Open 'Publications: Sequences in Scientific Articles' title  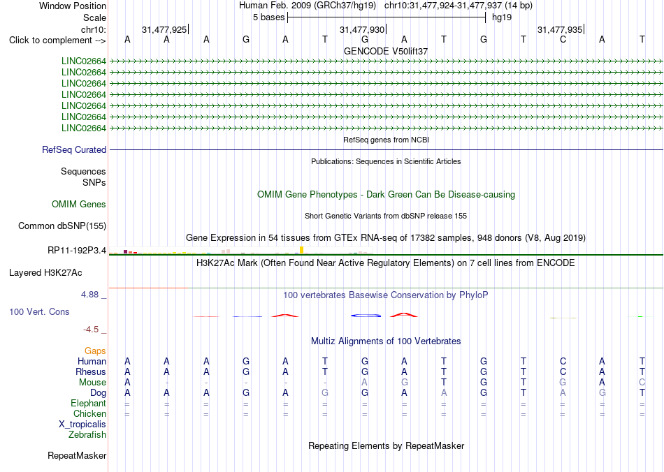click(x=386, y=161)
